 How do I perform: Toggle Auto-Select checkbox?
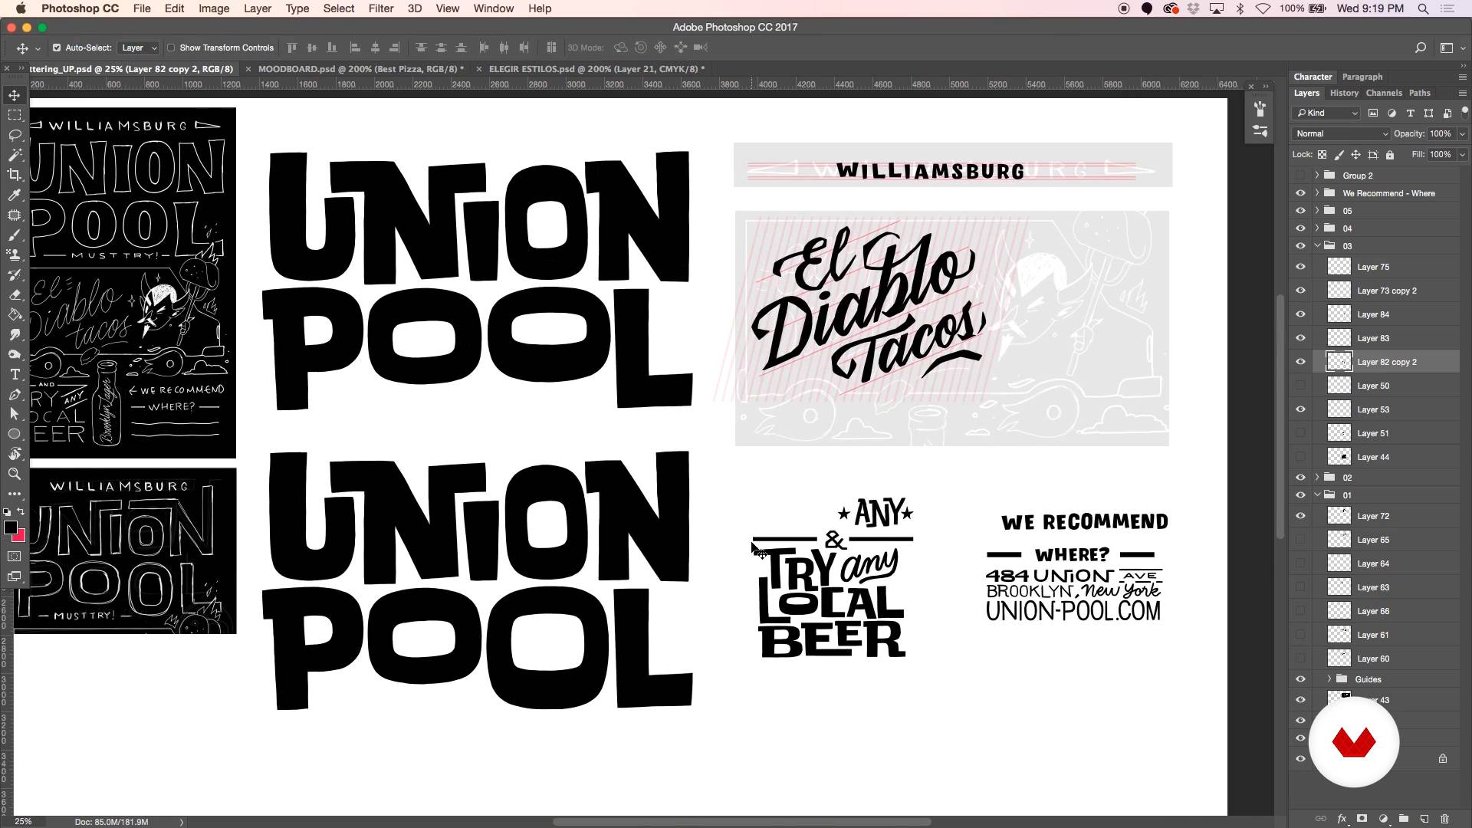[57, 48]
